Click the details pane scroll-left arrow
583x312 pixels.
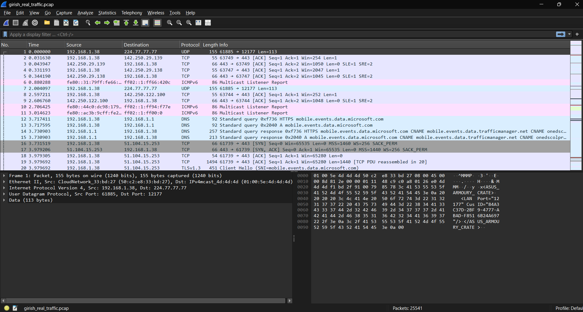click(x=3, y=301)
